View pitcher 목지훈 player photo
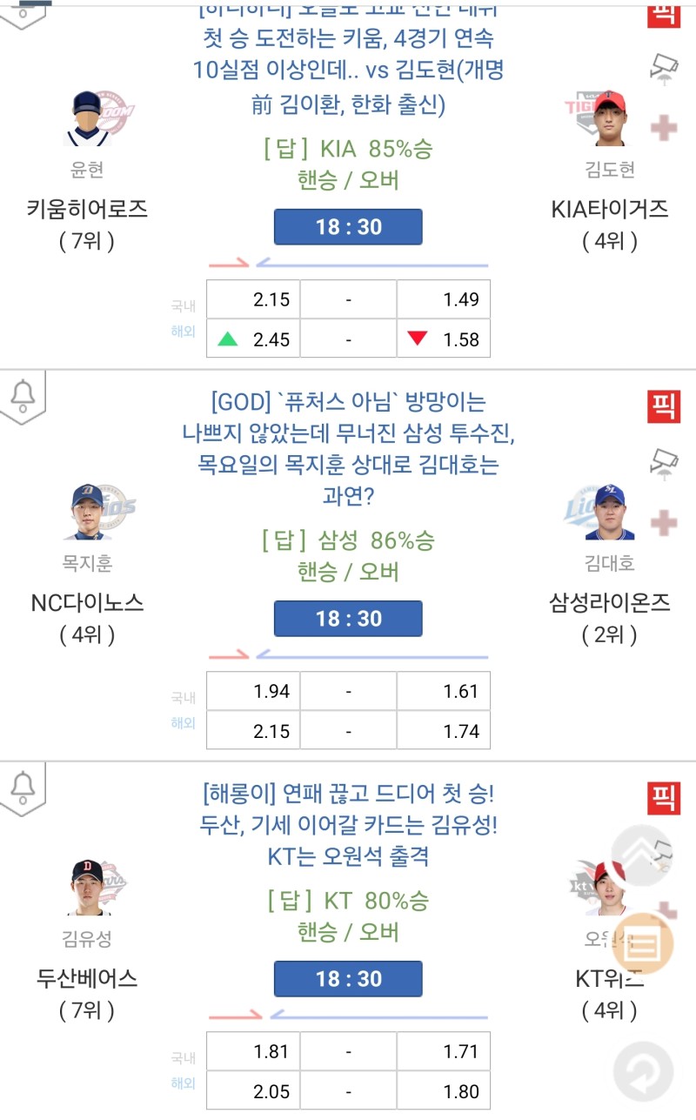The width and height of the screenshot is (696, 1120). click(86, 513)
